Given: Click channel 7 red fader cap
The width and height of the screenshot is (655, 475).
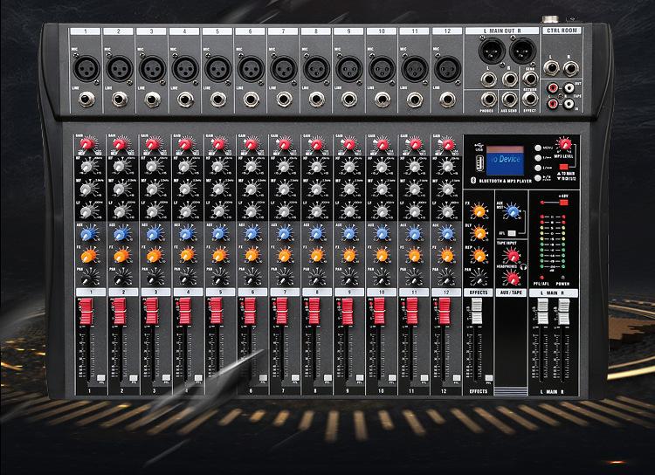Looking at the screenshot, I should click(282, 310).
